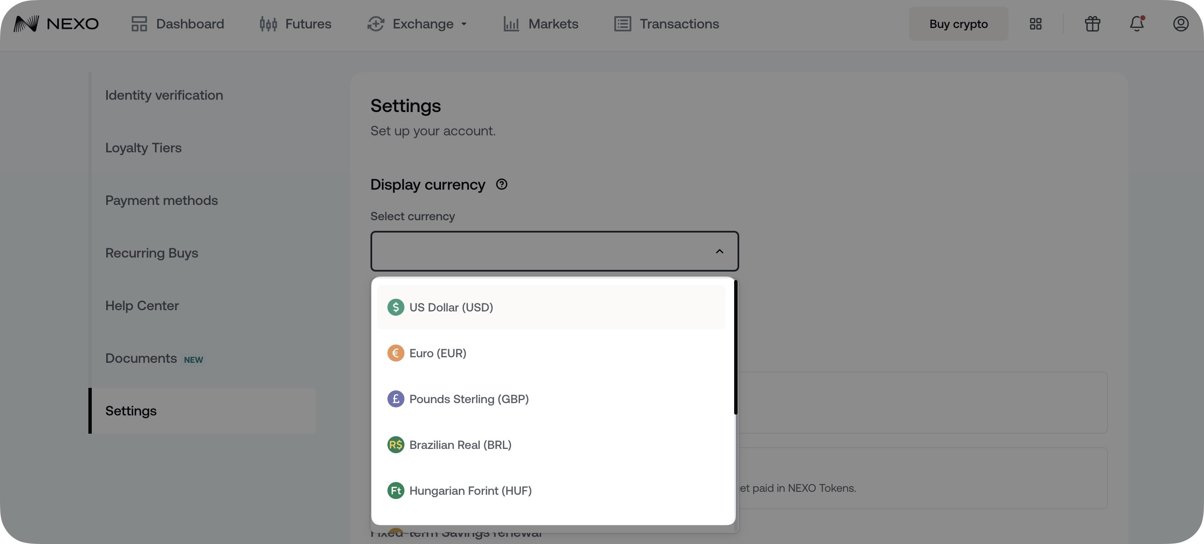This screenshot has height=544, width=1204.
Task: Open Documents section in the sidebar
Action: coord(141,358)
